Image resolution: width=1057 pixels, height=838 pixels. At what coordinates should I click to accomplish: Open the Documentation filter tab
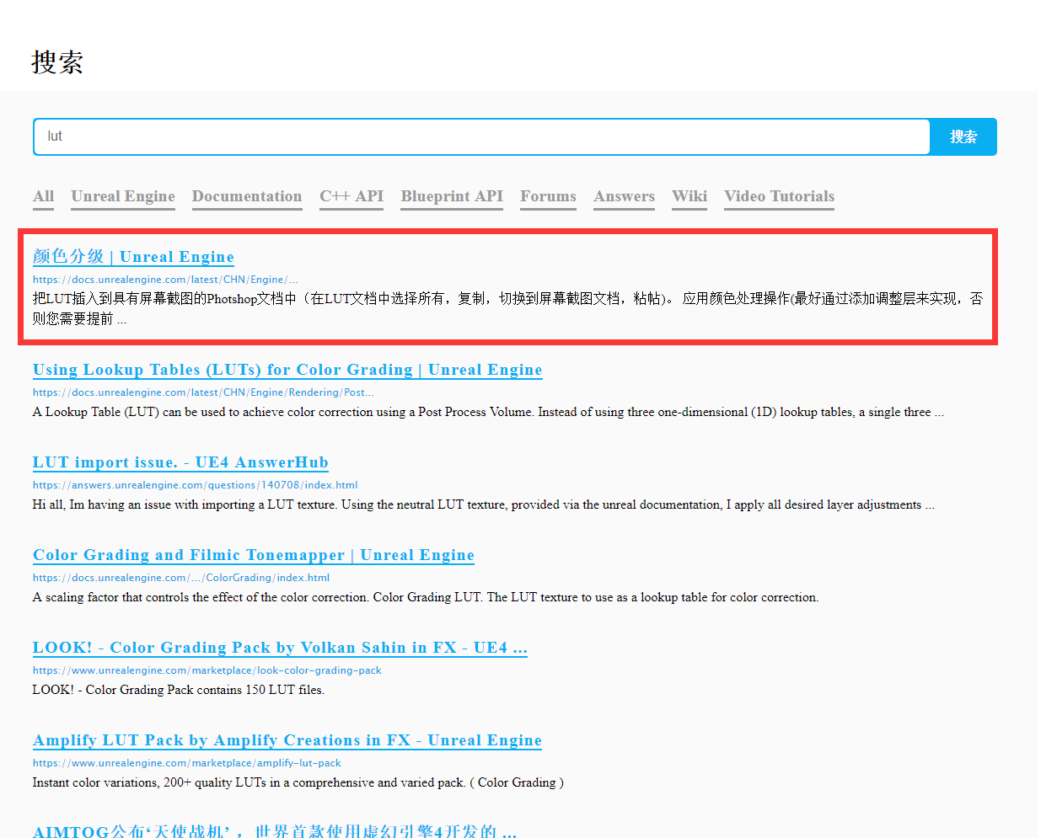247,196
